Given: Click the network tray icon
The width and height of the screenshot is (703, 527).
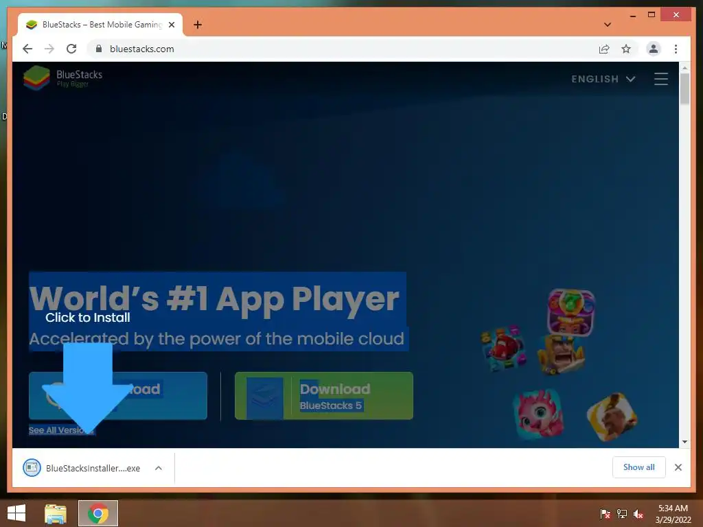Looking at the screenshot, I should pos(622,514).
